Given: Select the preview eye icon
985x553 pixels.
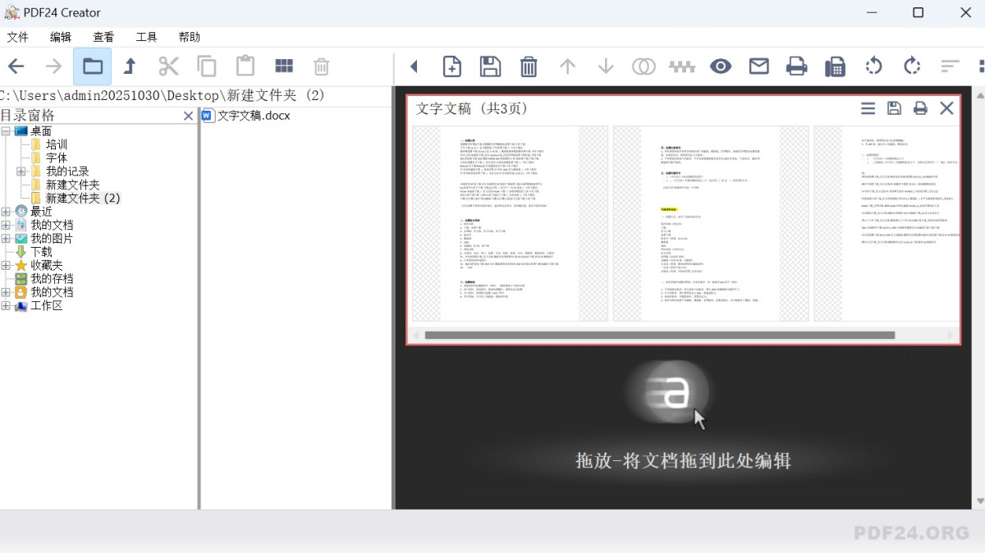Looking at the screenshot, I should (x=720, y=66).
